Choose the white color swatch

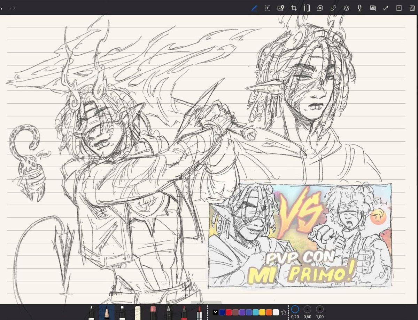276,312
